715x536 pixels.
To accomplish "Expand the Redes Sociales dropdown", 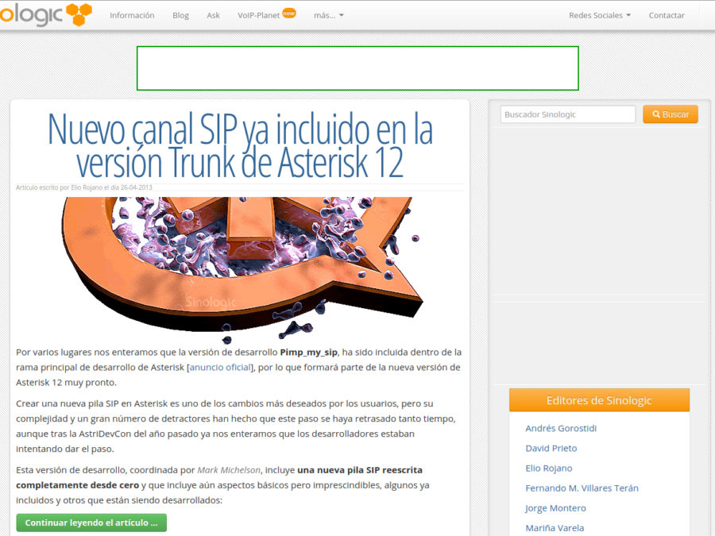I will click(600, 15).
